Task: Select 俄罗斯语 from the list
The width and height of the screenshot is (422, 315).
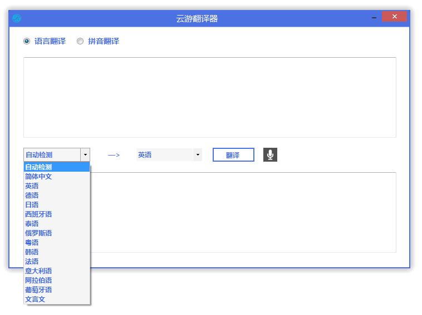Action: (38, 233)
